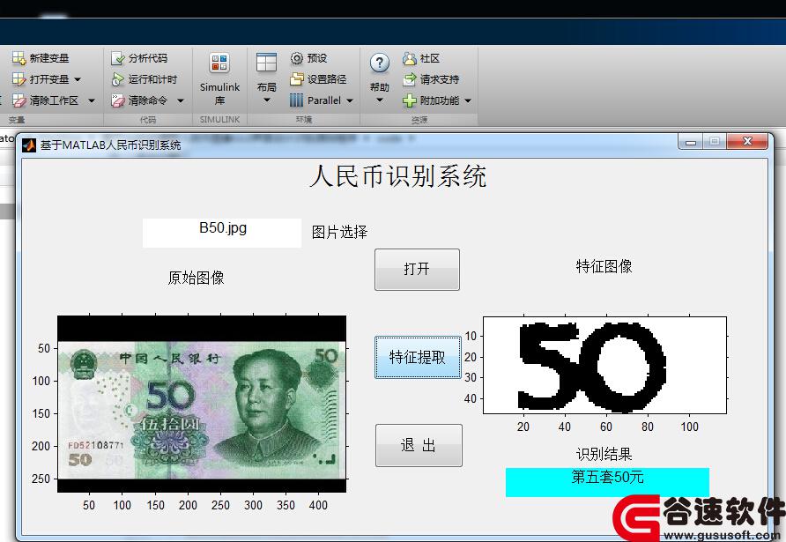The image size is (786, 542).
Task: Click the B50.jpg filename field
Action: click(222, 233)
